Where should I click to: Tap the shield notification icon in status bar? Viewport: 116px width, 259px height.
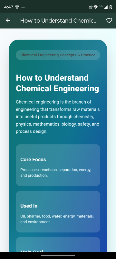coord(17,7)
